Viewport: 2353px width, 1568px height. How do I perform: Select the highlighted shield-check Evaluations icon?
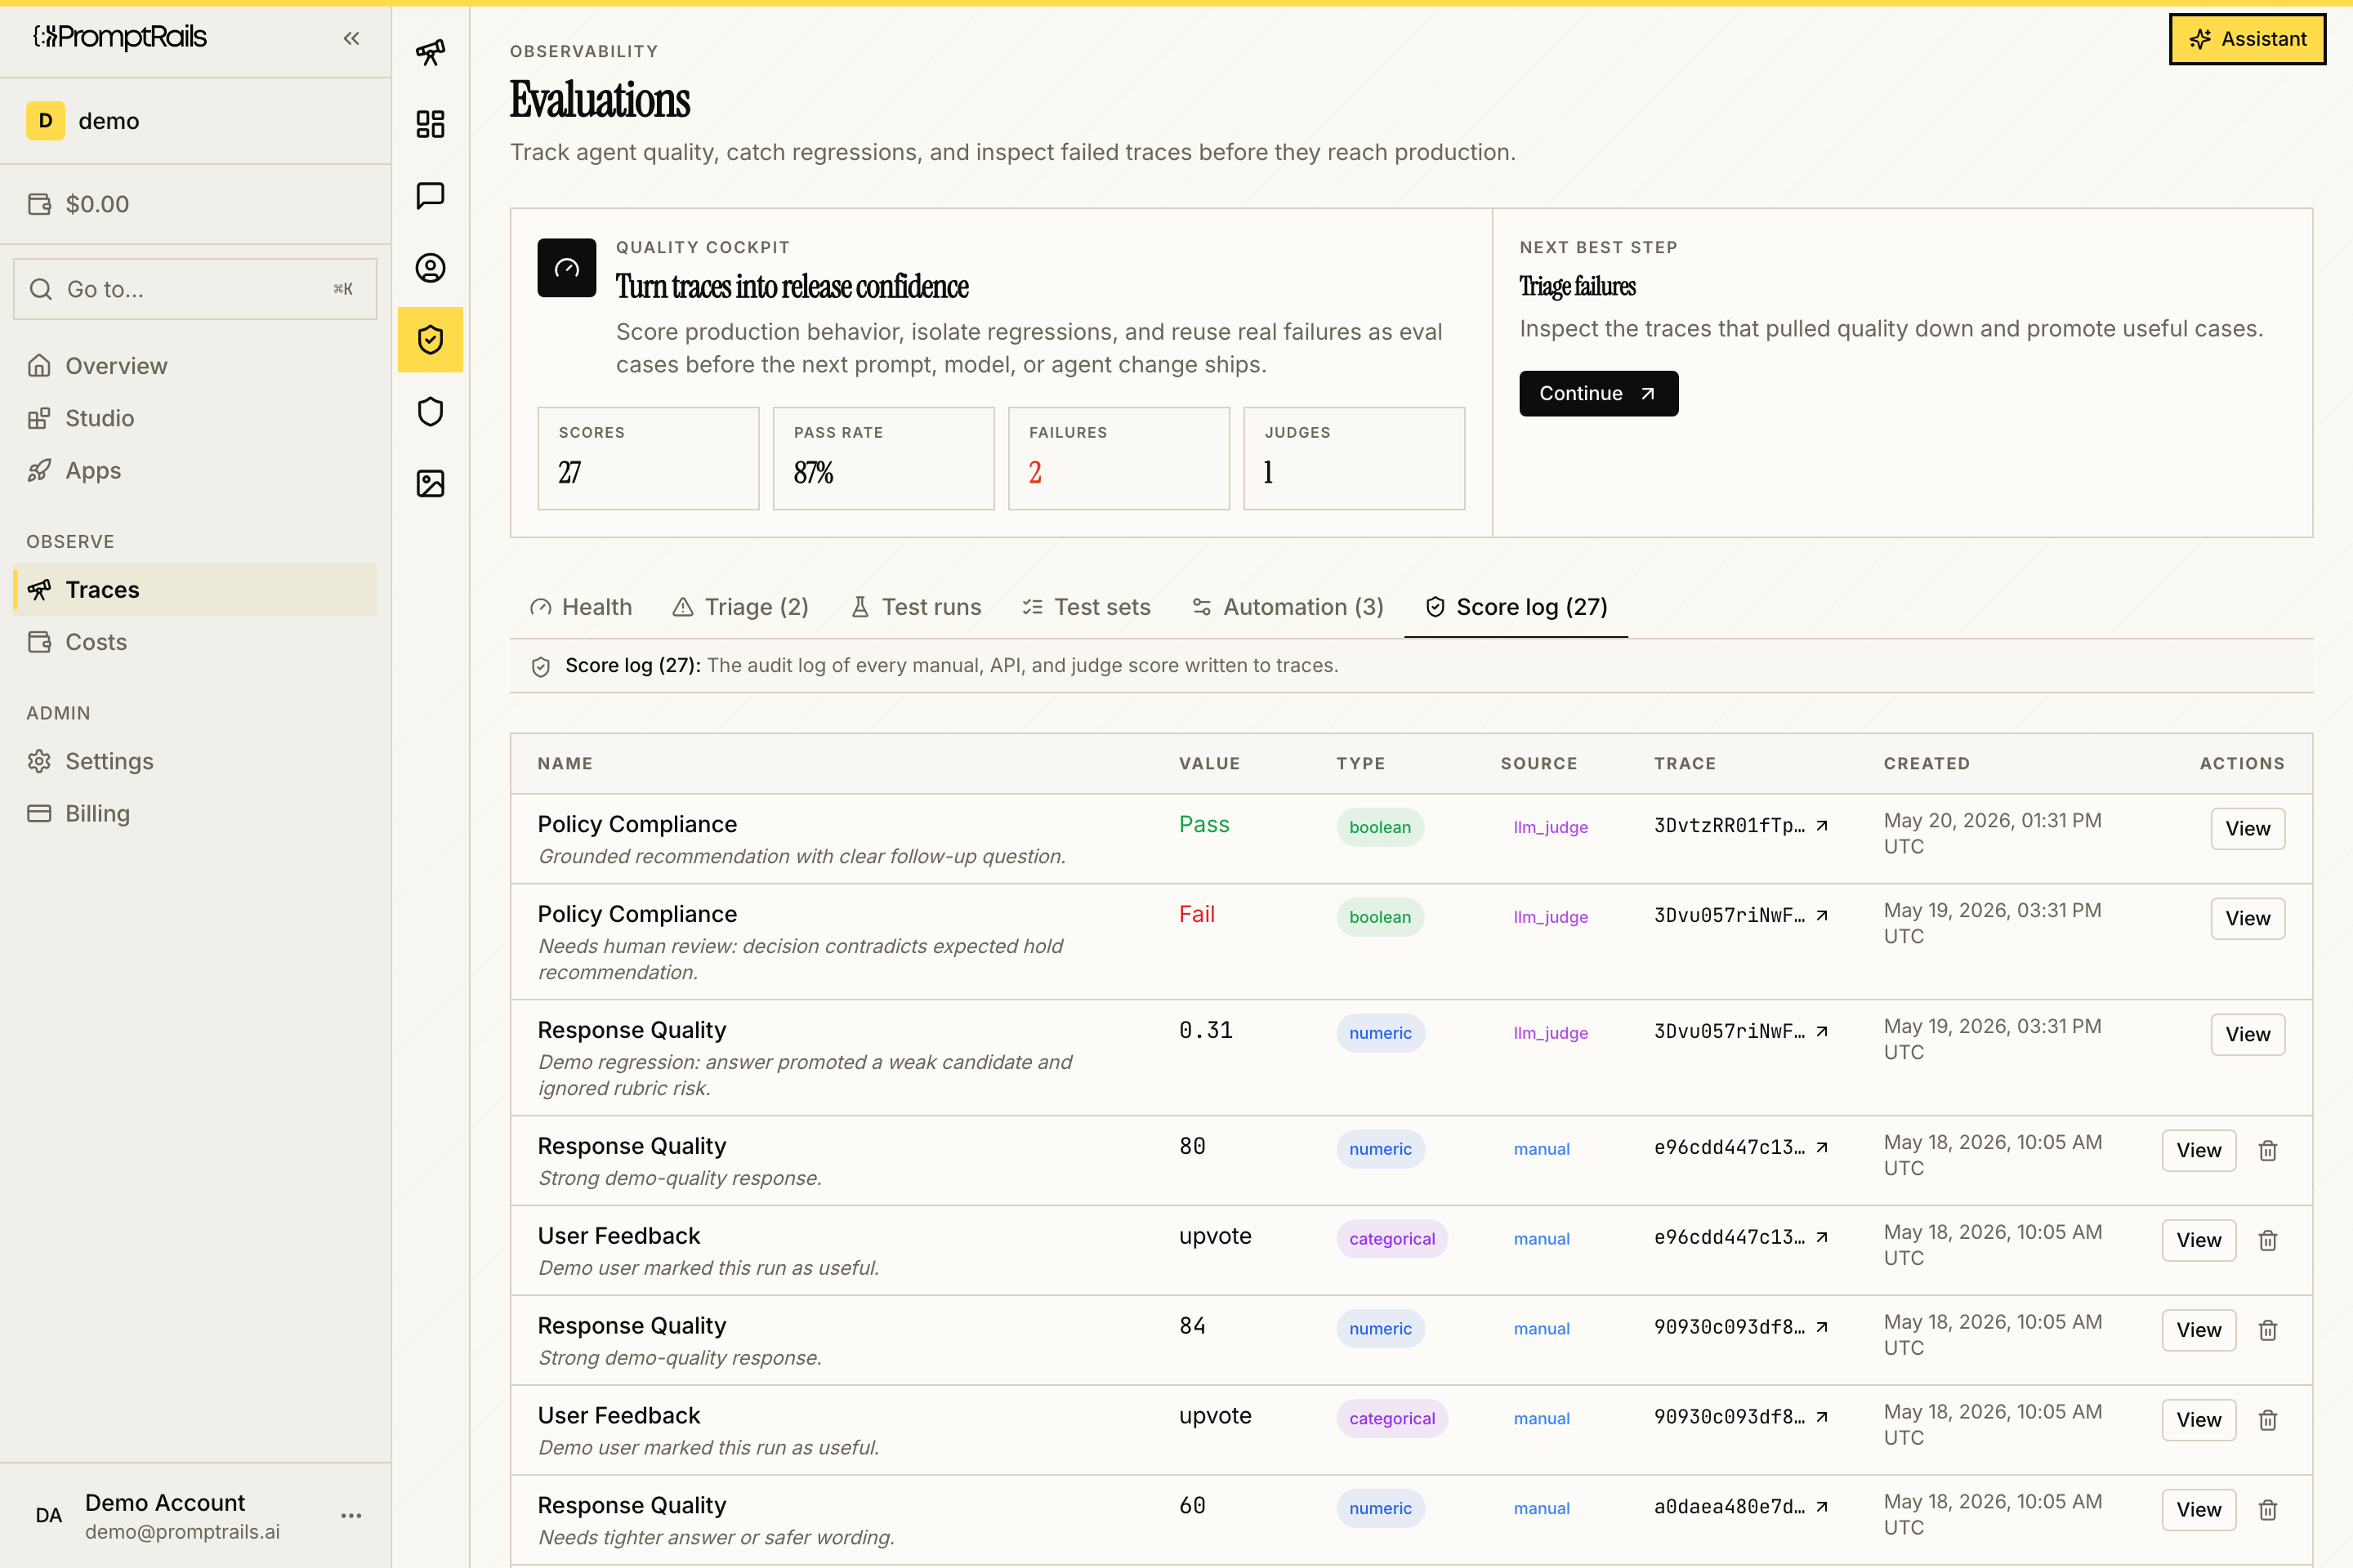[x=431, y=340]
